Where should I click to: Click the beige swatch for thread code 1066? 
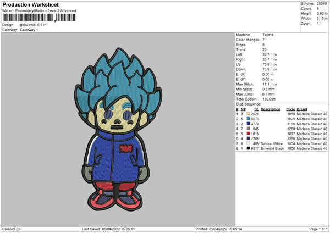coord(248,114)
